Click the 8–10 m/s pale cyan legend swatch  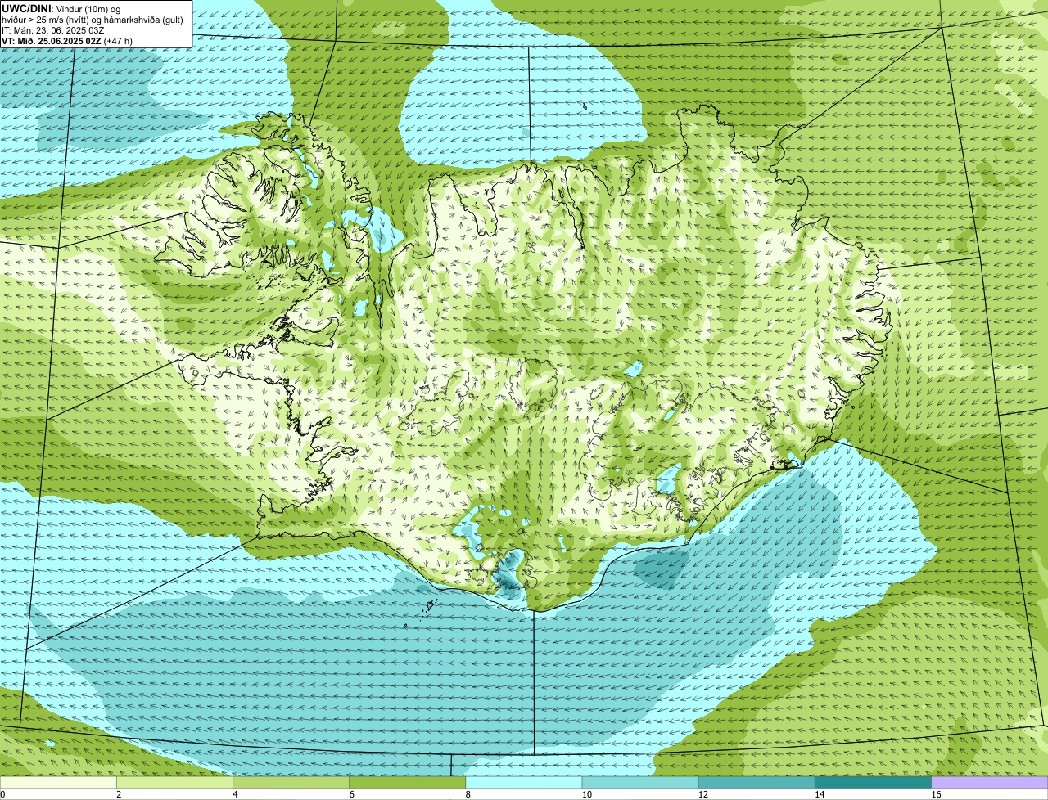[524, 783]
